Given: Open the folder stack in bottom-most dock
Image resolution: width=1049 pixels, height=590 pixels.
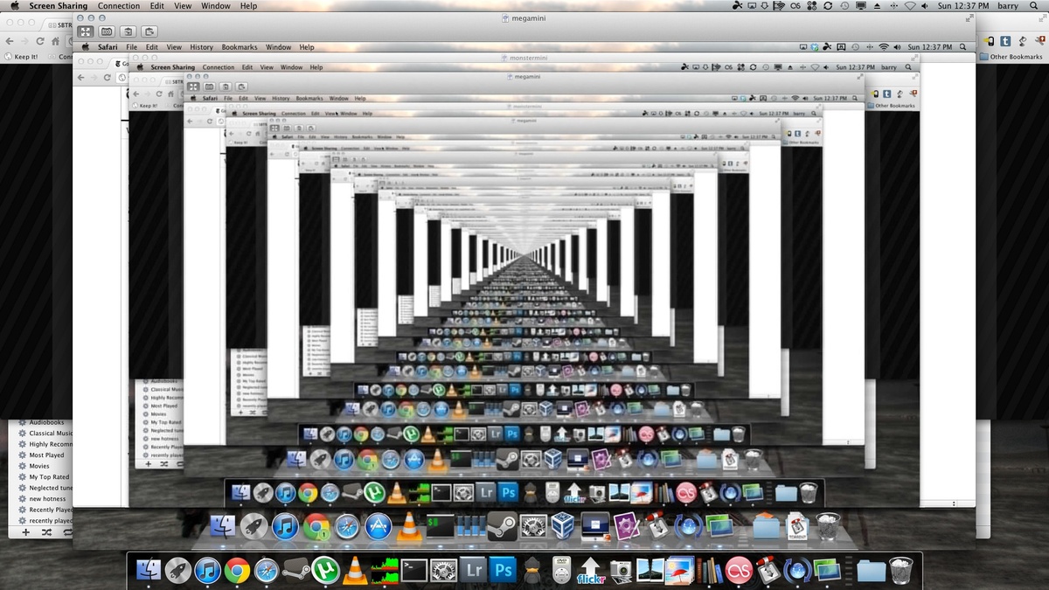Looking at the screenshot, I should coord(872,572).
